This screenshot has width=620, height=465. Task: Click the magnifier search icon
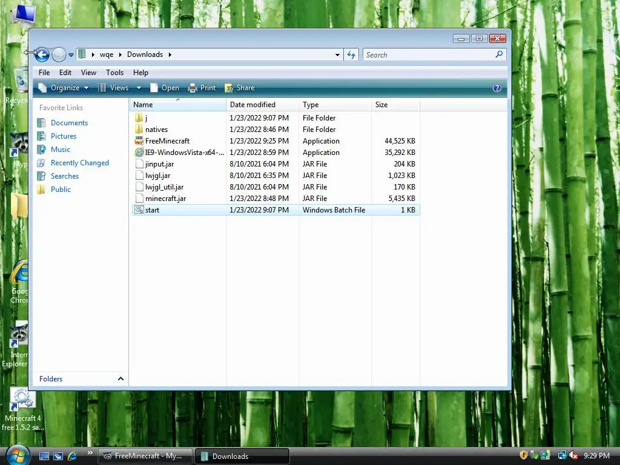tap(499, 54)
